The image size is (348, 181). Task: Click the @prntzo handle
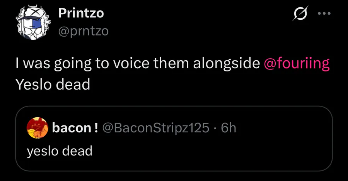coord(83,31)
